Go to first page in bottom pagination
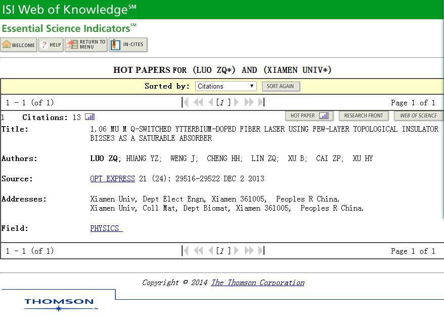The width and height of the screenshot is (444, 318). (x=186, y=251)
